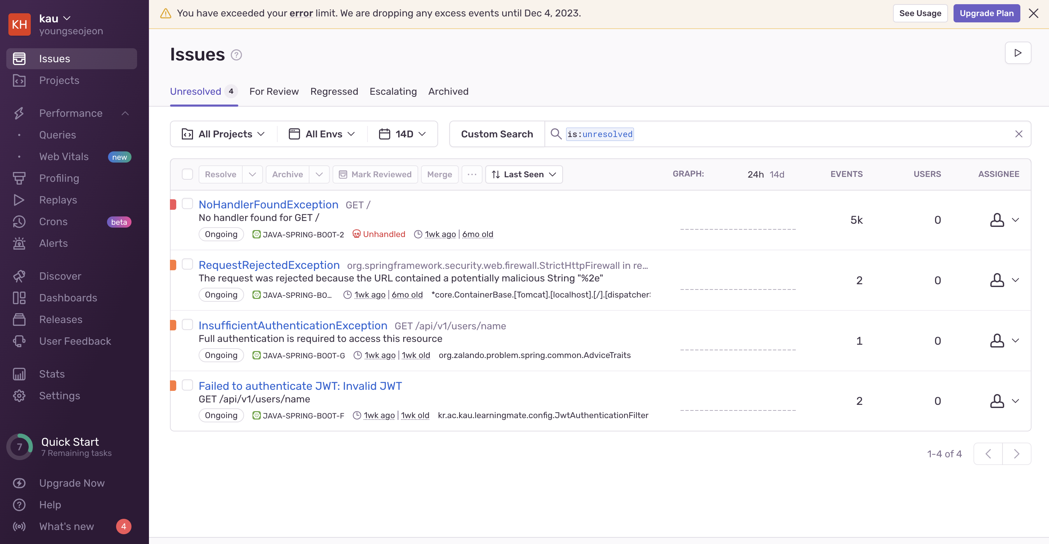Click the is:unresolved search field
This screenshot has width=1049, height=544.
599,134
